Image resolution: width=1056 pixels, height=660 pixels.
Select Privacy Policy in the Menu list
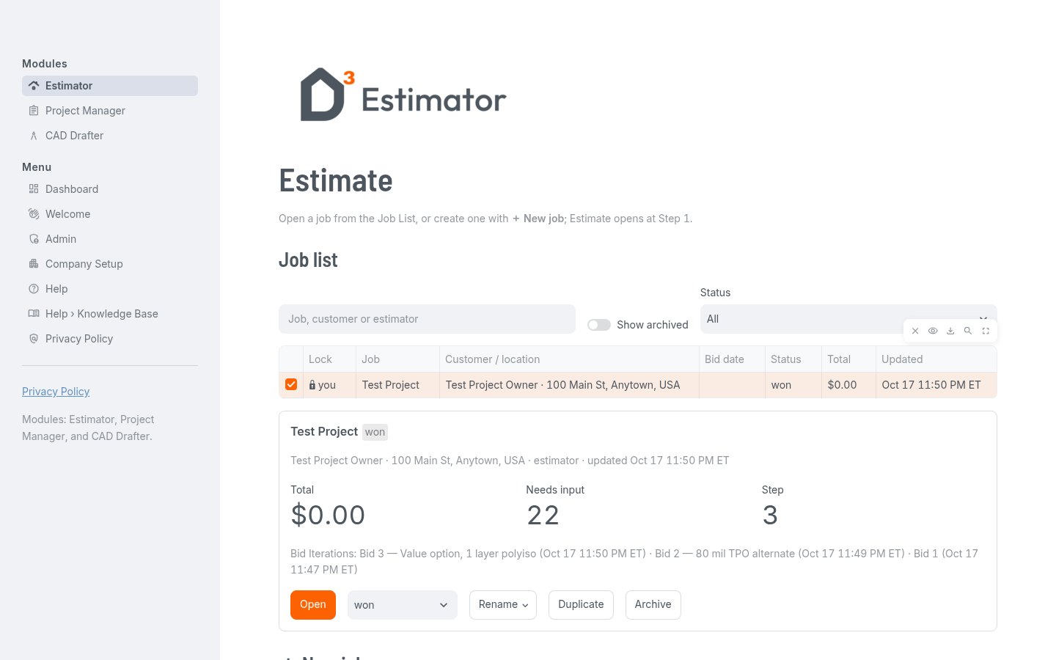coord(110,339)
